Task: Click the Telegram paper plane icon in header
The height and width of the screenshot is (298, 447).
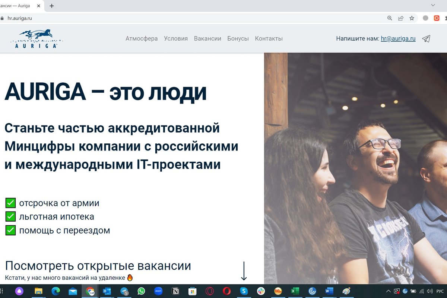Action: tap(426, 39)
